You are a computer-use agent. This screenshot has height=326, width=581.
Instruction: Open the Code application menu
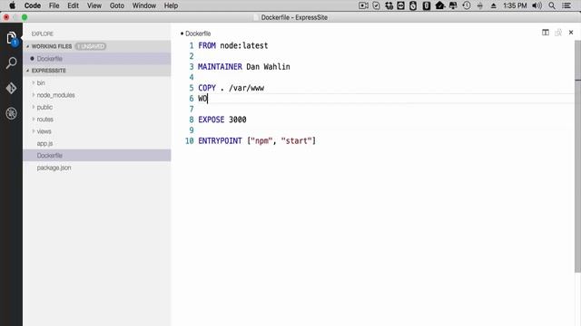coord(33,5)
